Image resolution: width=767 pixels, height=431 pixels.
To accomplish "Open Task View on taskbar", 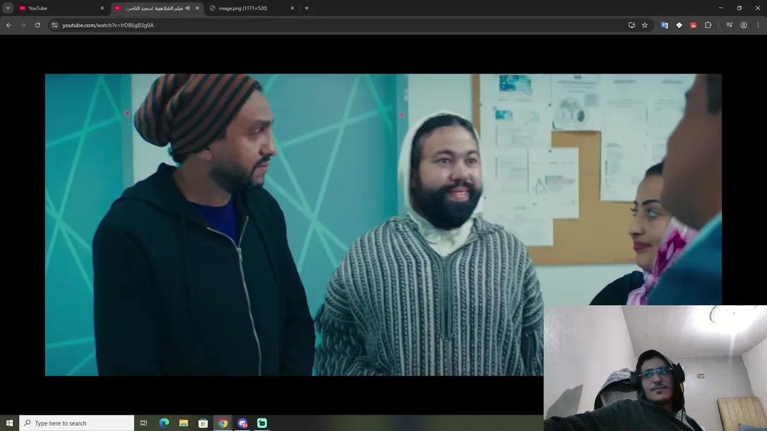I will coord(144,423).
